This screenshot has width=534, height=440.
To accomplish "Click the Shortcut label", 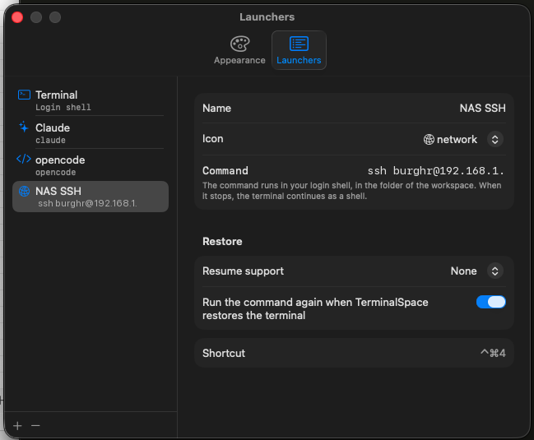I will click(224, 353).
